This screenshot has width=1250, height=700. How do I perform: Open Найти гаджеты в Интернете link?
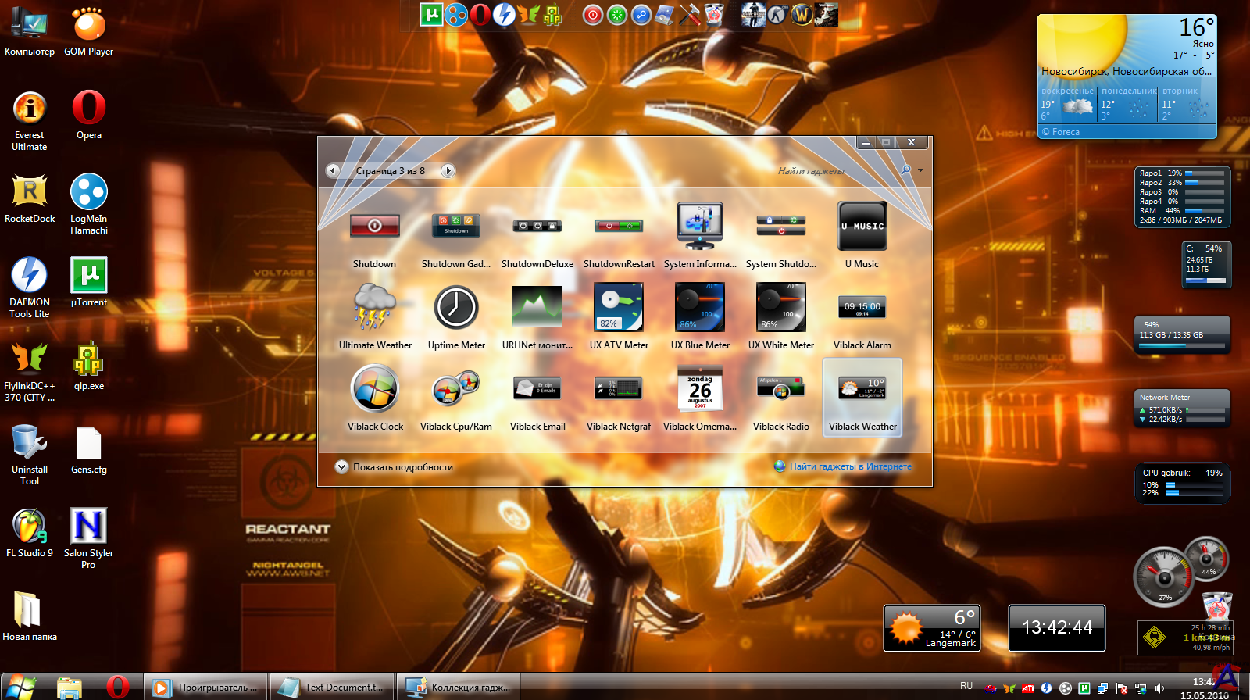(x=850, y=466)
